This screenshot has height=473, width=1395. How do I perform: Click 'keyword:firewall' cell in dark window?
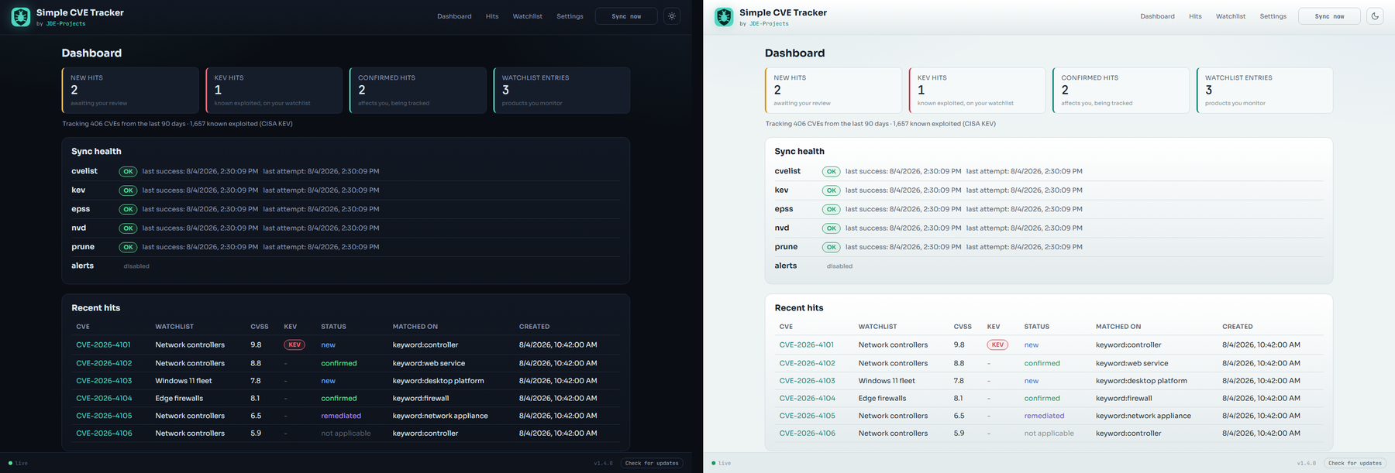(x=421, y=399)
